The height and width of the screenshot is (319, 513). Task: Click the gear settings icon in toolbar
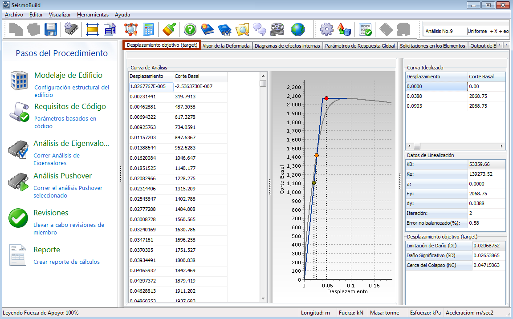click(x=326, y=30)
